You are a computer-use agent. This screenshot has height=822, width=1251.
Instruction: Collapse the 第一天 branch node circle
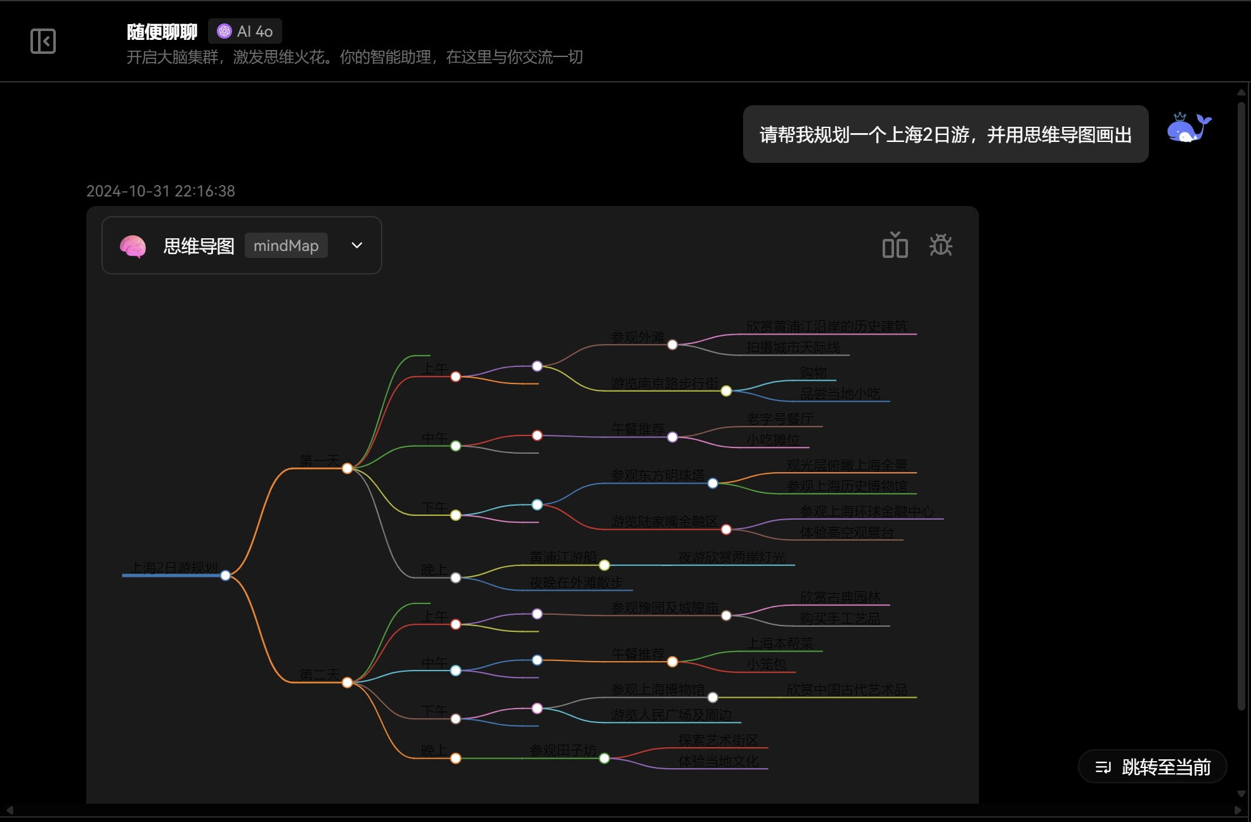347,468
